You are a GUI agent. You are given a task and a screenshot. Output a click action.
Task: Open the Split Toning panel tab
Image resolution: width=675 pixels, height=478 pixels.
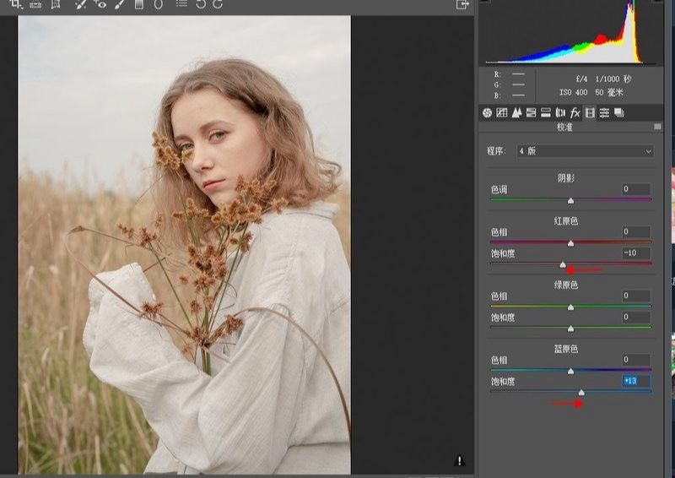point(546,113)
